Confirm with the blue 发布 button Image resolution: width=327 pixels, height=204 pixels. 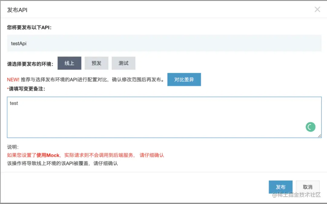tap(280, 187)
